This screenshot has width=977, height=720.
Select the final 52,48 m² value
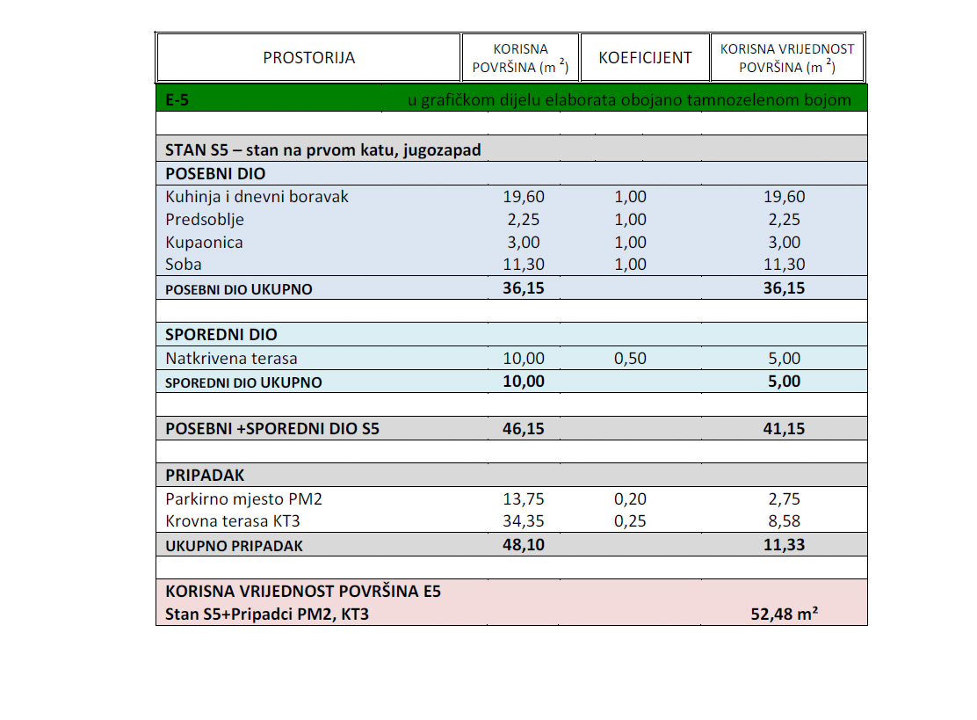point(784,614)
